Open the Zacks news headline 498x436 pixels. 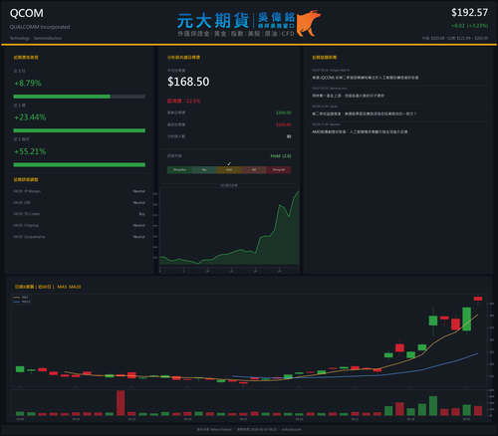coord(364,113)
